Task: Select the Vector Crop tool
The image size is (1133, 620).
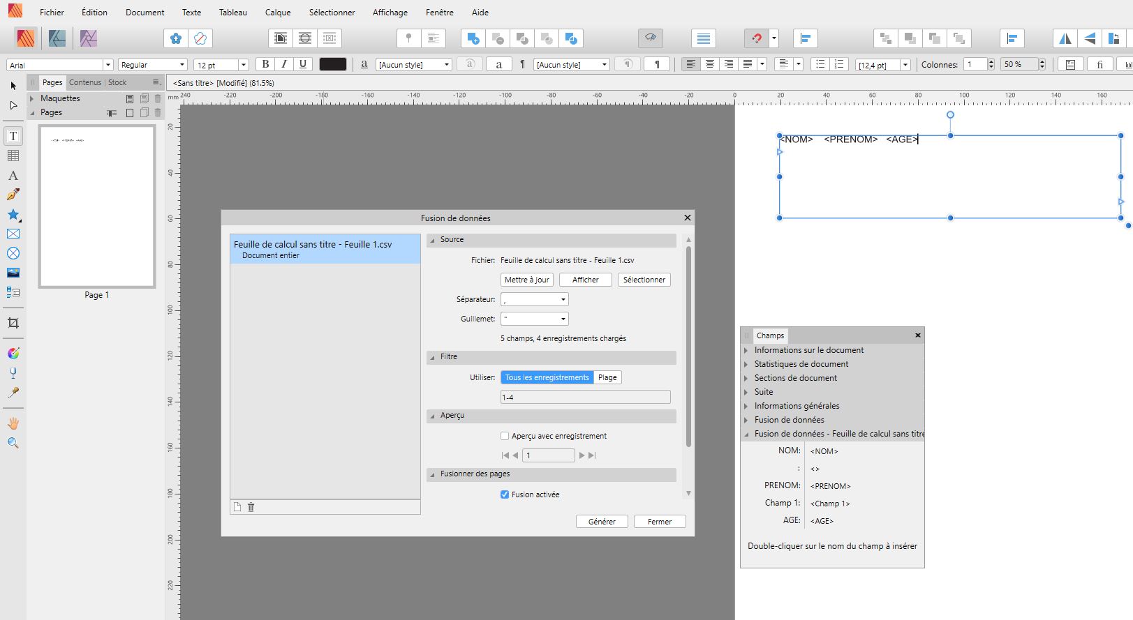Action: click(13, 323)
